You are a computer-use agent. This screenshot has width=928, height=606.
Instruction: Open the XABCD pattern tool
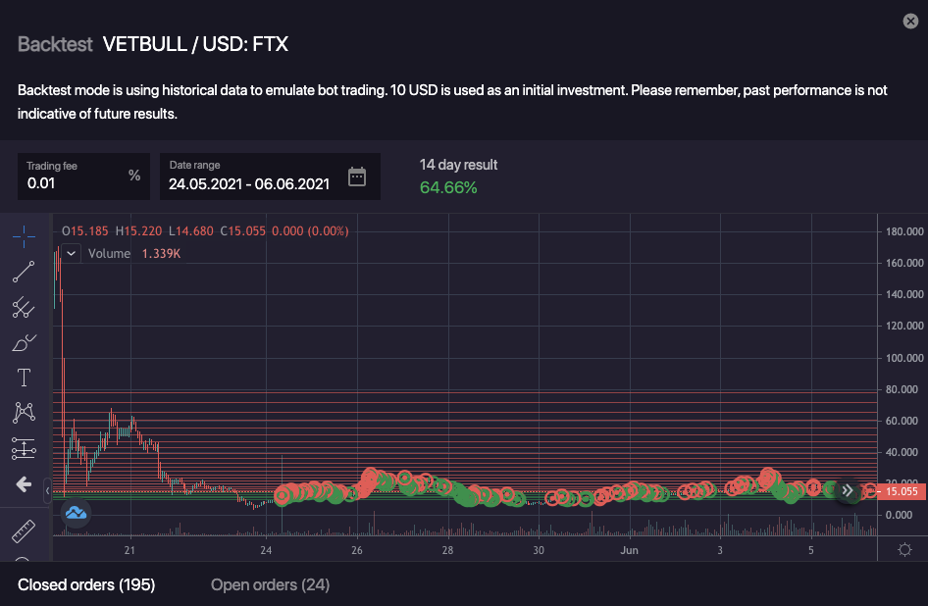24,413
